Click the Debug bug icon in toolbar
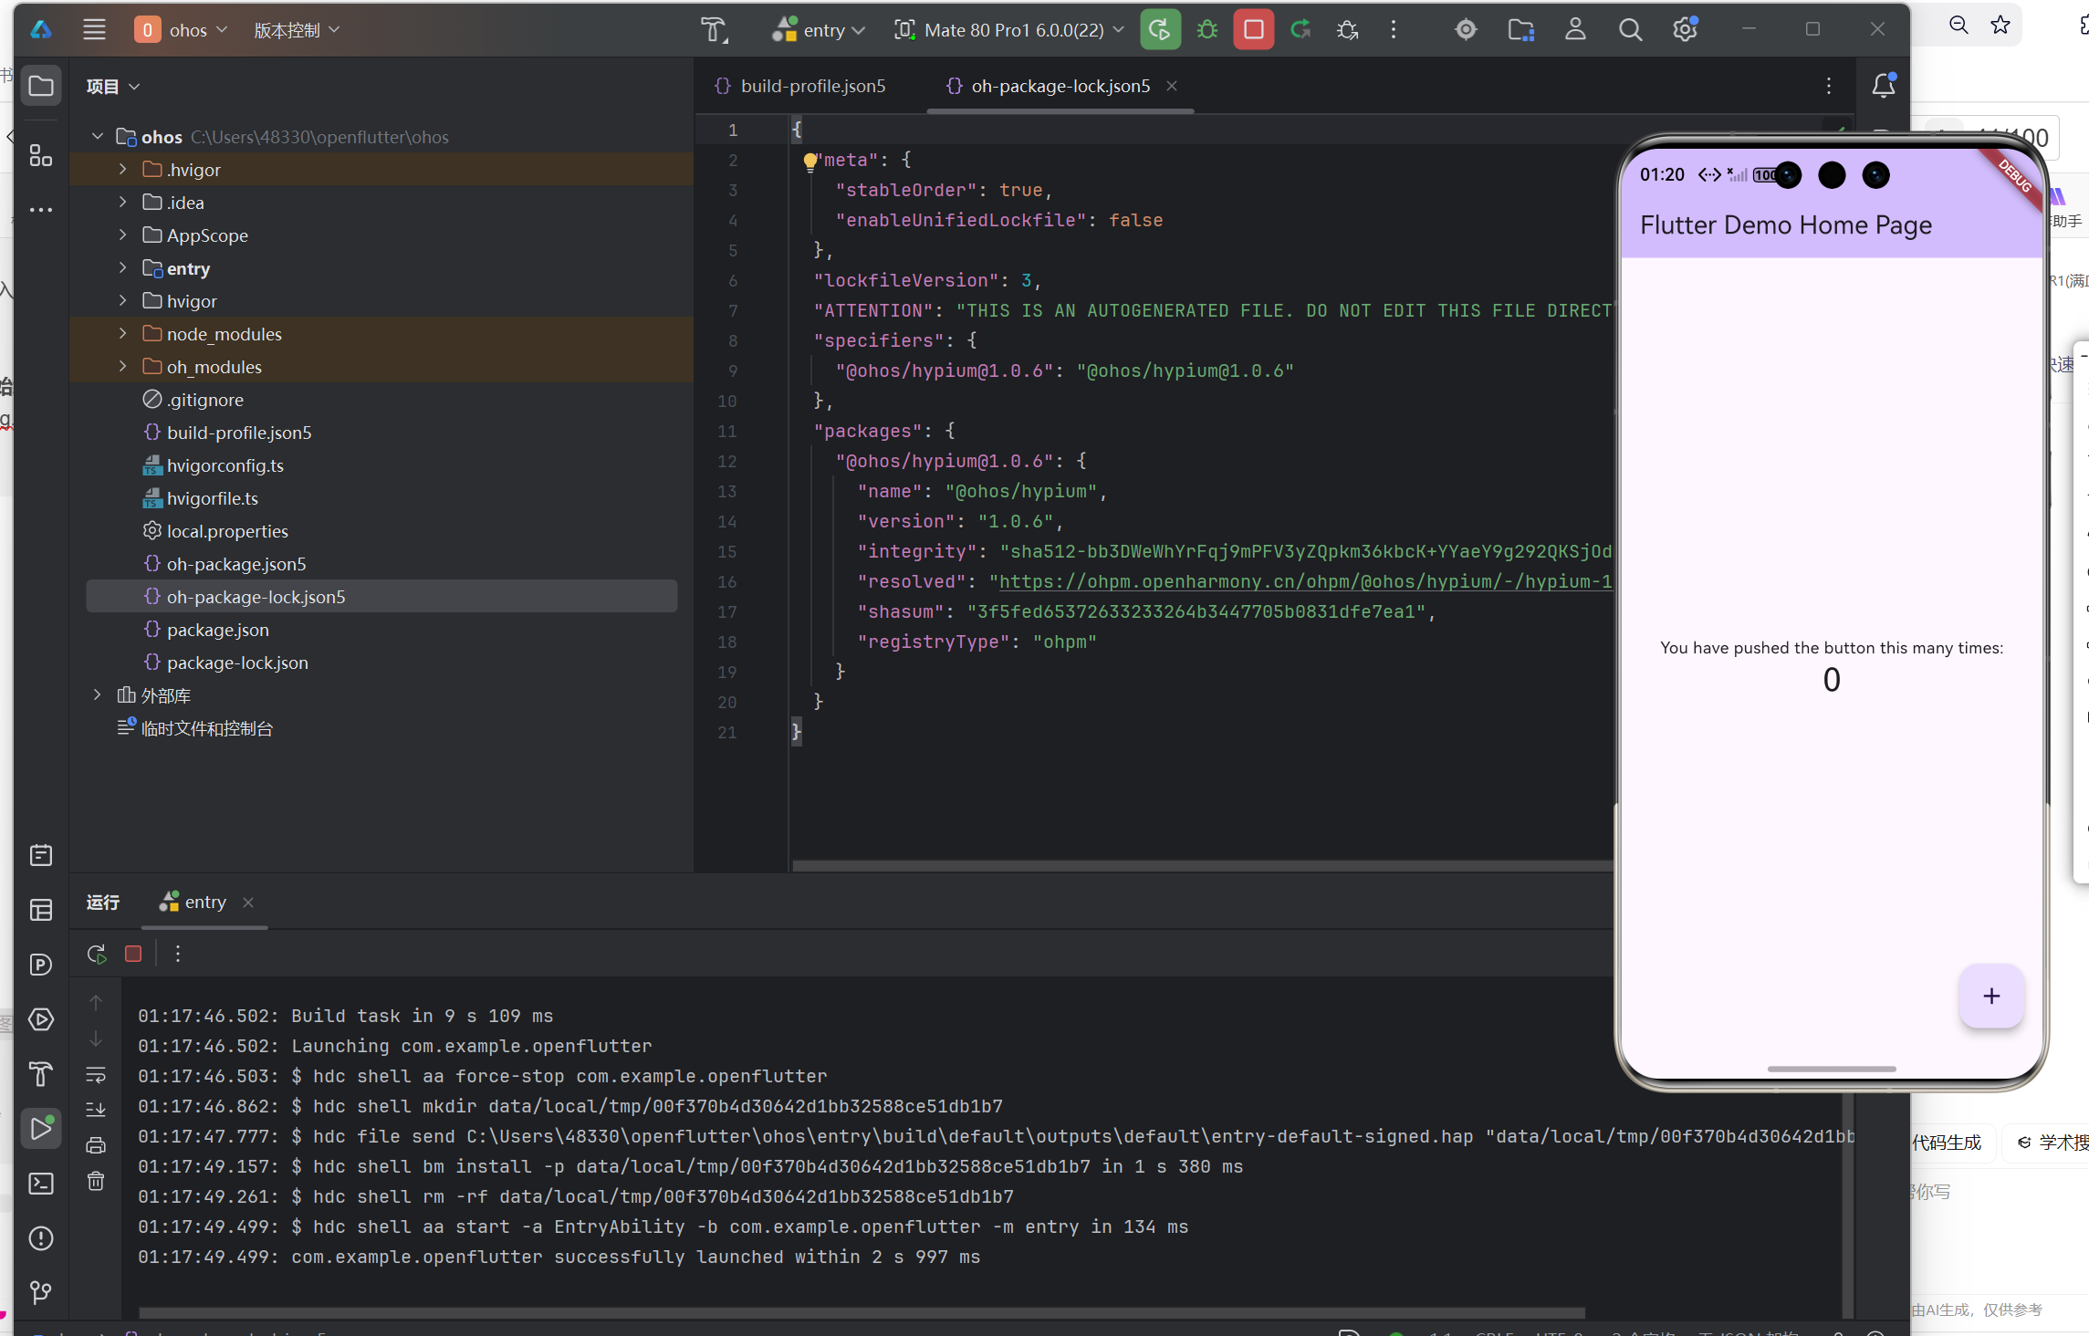This screenshot has width=2089, height=1336. point(1207,30)
